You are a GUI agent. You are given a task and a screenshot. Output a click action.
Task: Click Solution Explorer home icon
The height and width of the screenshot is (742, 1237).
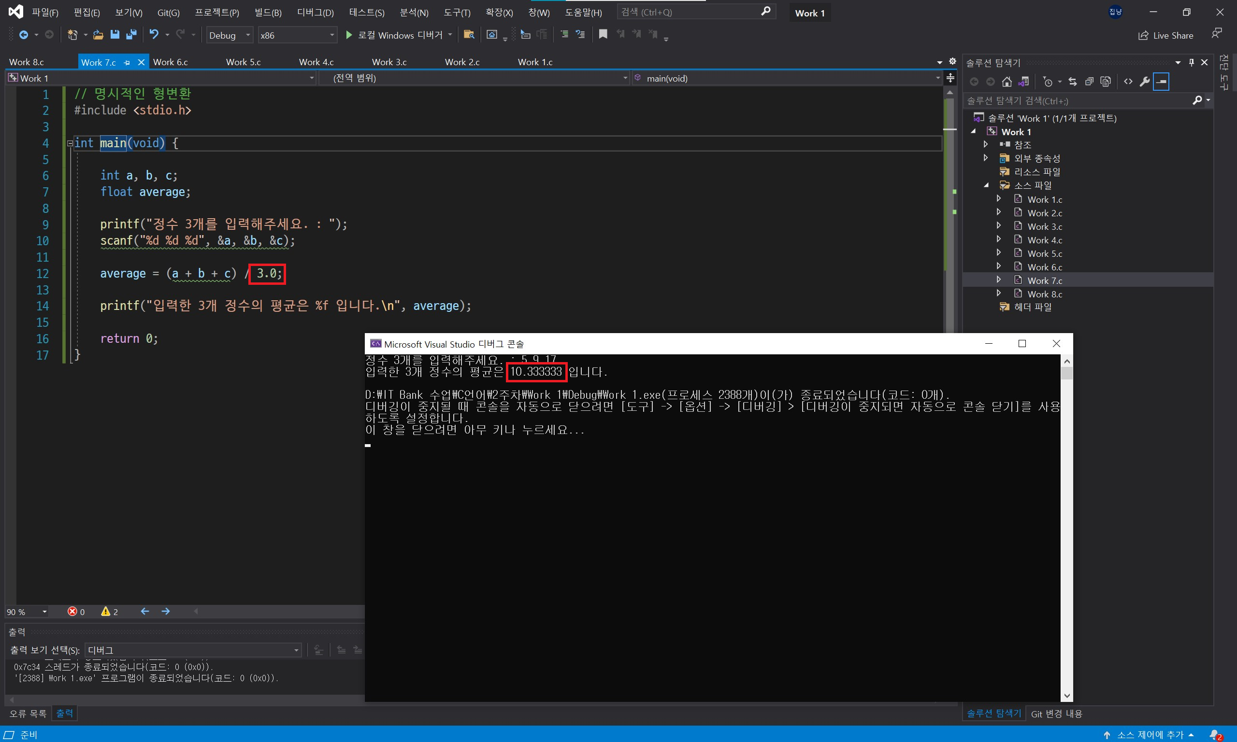[1007, 82]
